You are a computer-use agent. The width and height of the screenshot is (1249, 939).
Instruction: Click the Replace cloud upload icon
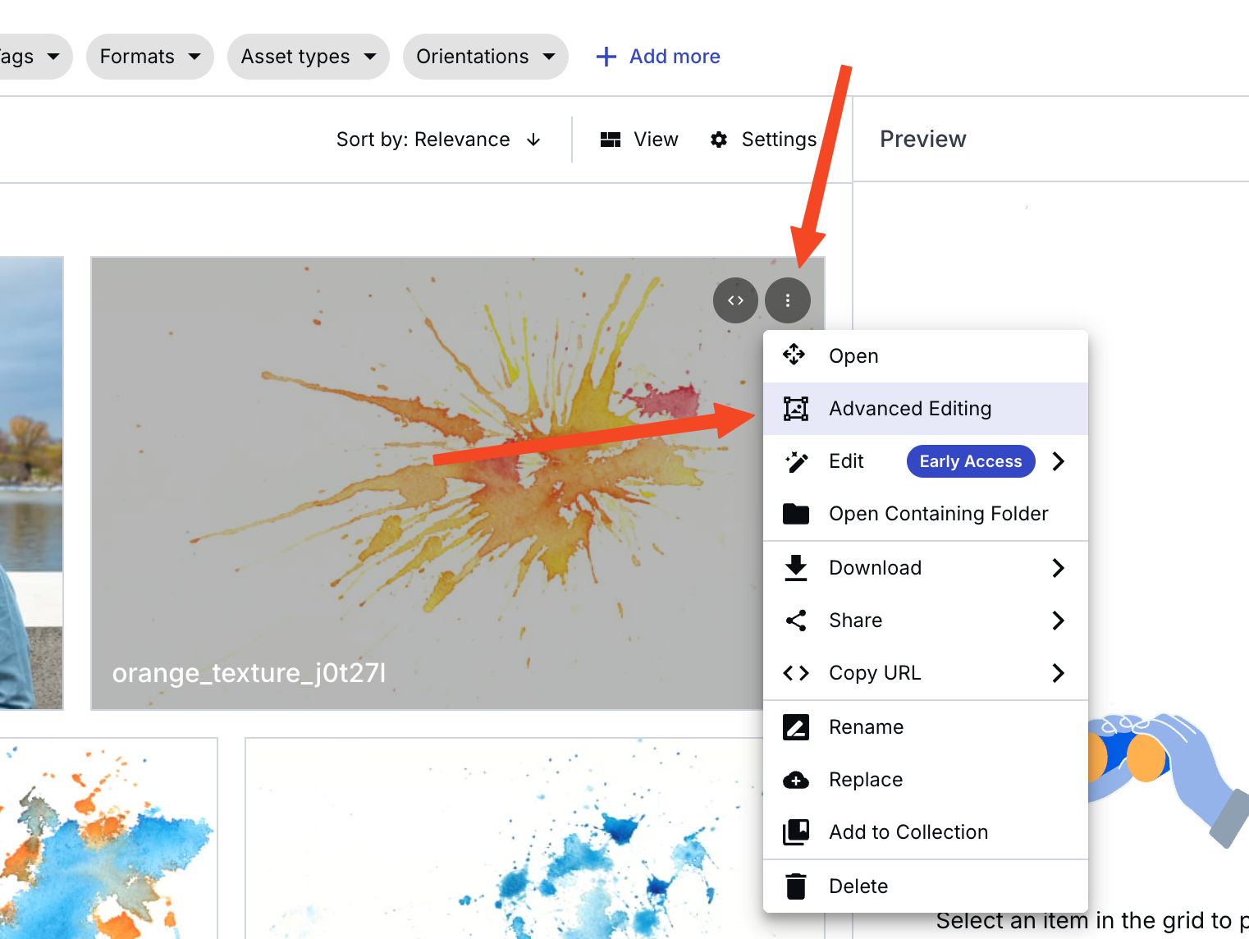coord(795,780)
